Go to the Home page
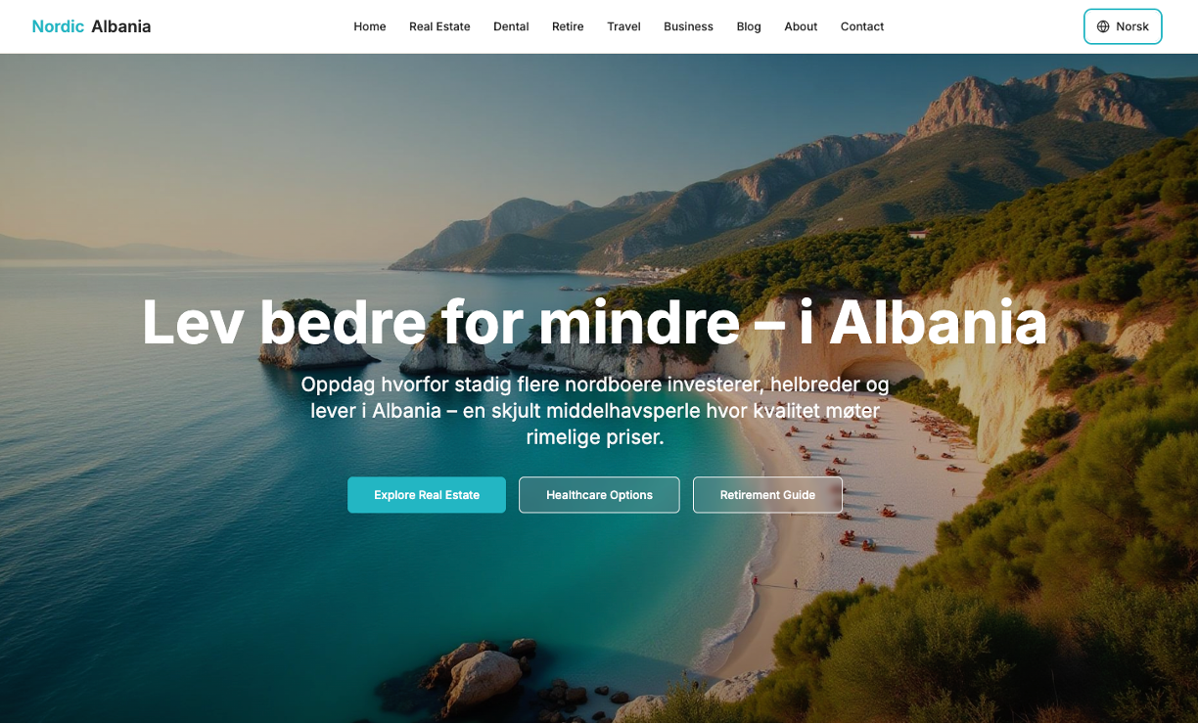Screen dimensions: 1198x724 (370, 26)
